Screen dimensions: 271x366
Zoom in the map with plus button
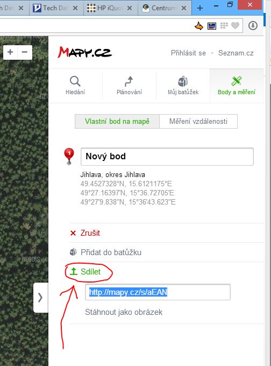[10, 52]
